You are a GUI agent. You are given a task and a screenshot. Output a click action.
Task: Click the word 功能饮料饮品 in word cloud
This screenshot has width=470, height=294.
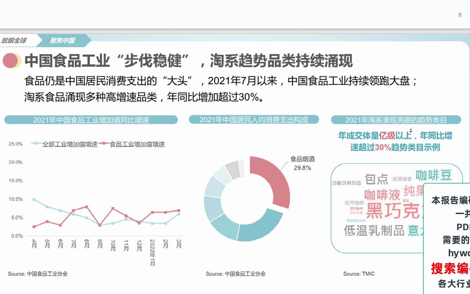coord(347,183)
